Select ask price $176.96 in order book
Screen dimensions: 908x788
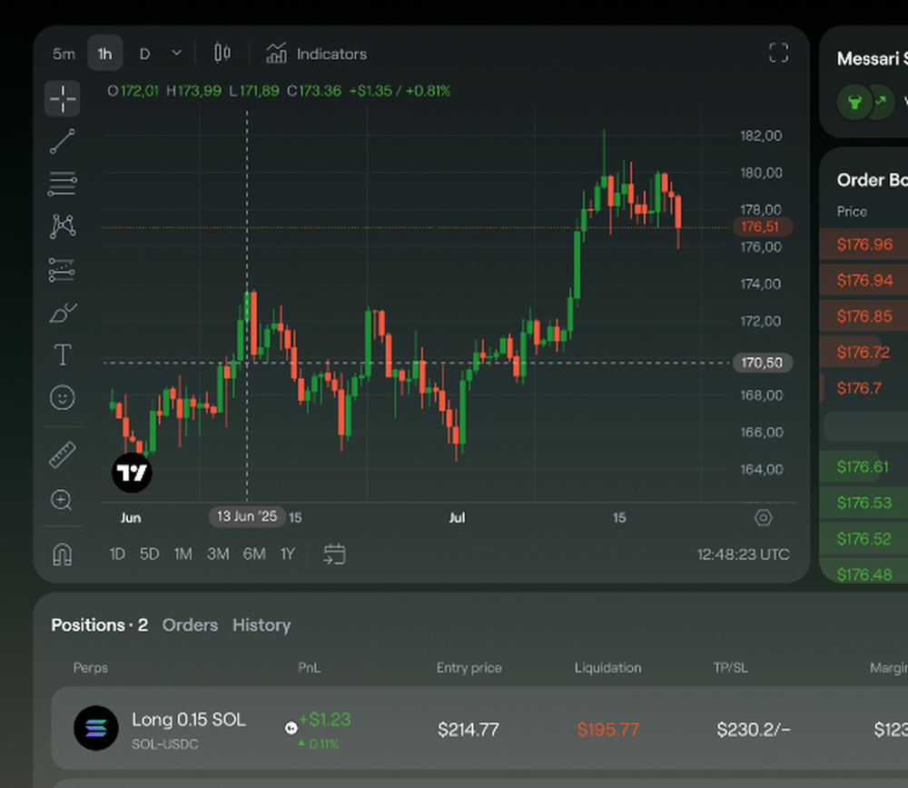click(864, 244)
